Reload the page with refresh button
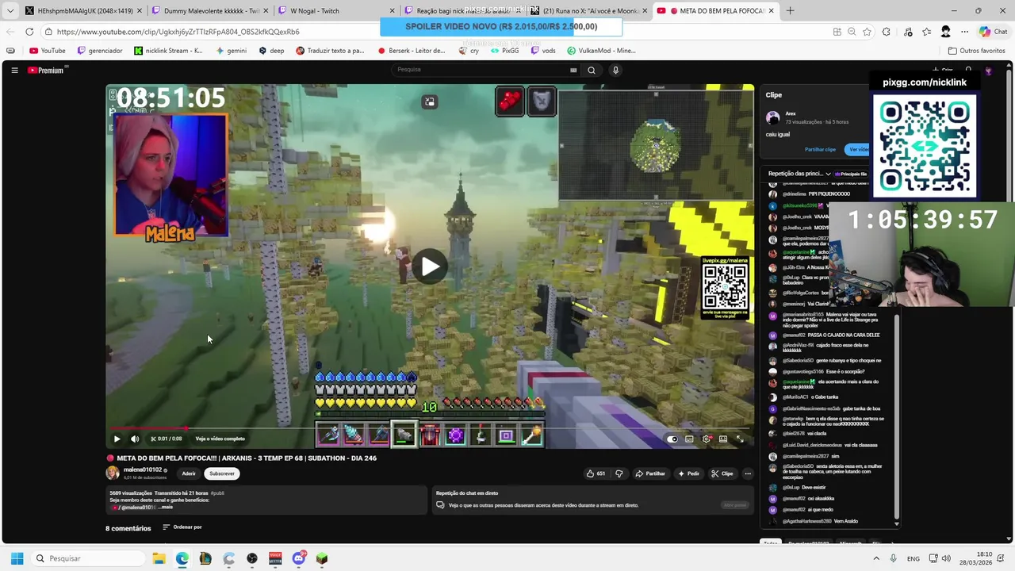 (x=29, y=32)
